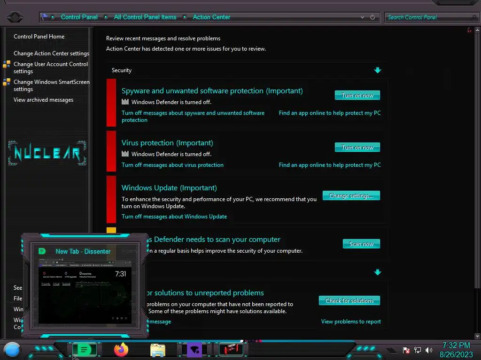This screenshot has width=481, height=360.
Task: Open the address bar history dropdown
Action: pos(362,17)
